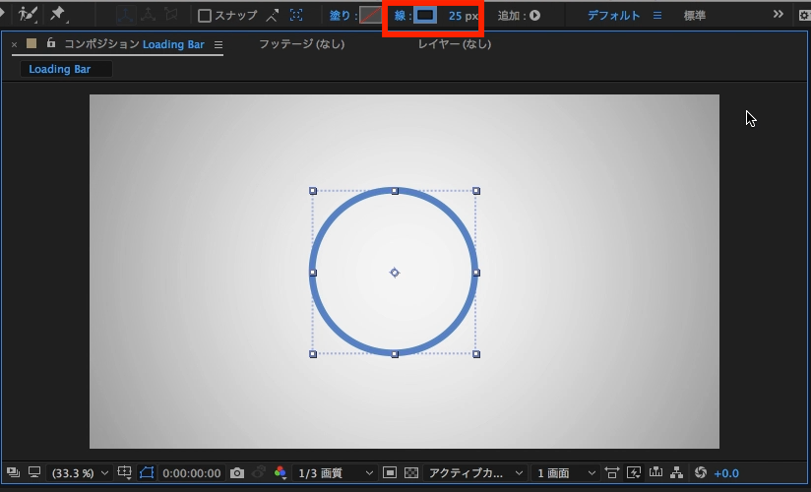Screen dimensions: 811x492
Task: Open the 1 画面 view layout dropdown
Action: tap(566, 473)
